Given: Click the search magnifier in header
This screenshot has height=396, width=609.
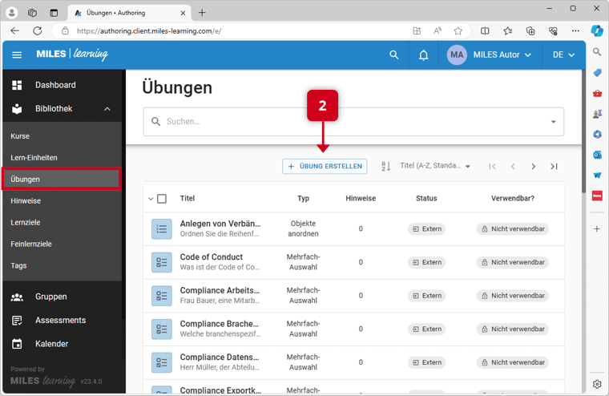Looking at the screenshot, I should click(393, 55).
